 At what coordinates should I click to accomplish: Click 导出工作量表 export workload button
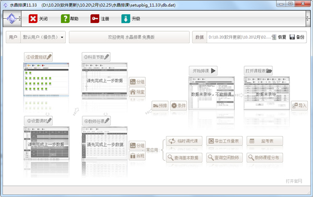[x=224, y=141]
